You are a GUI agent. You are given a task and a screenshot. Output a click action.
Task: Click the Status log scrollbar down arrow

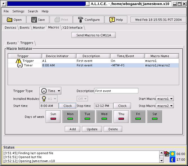(162, 160)
